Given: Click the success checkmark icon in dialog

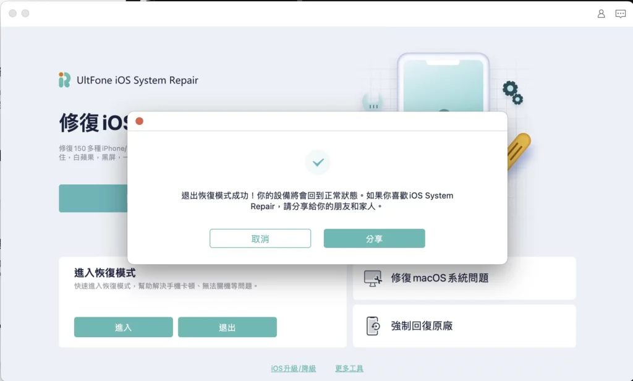Looking at the screenshot, I should tap(318, 163).
